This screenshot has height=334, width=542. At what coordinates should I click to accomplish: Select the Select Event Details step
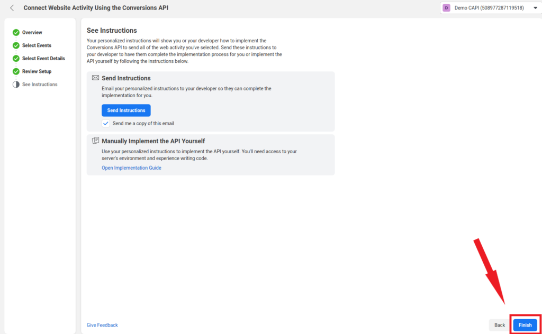point(43,58)
